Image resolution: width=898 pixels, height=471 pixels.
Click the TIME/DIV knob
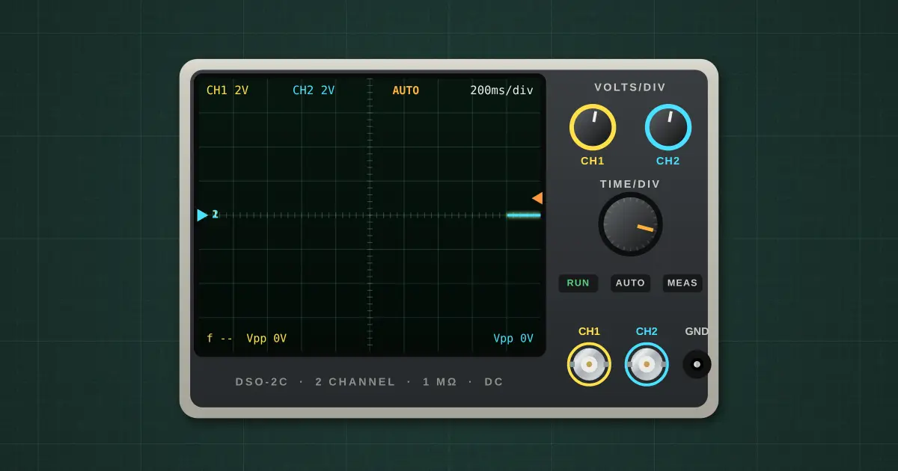tap(630, 224)
